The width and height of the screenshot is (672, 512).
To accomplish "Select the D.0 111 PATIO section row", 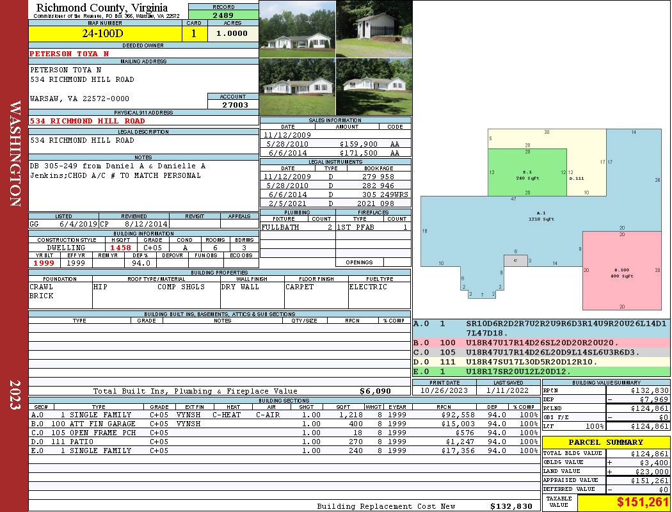I will point(284,442).
